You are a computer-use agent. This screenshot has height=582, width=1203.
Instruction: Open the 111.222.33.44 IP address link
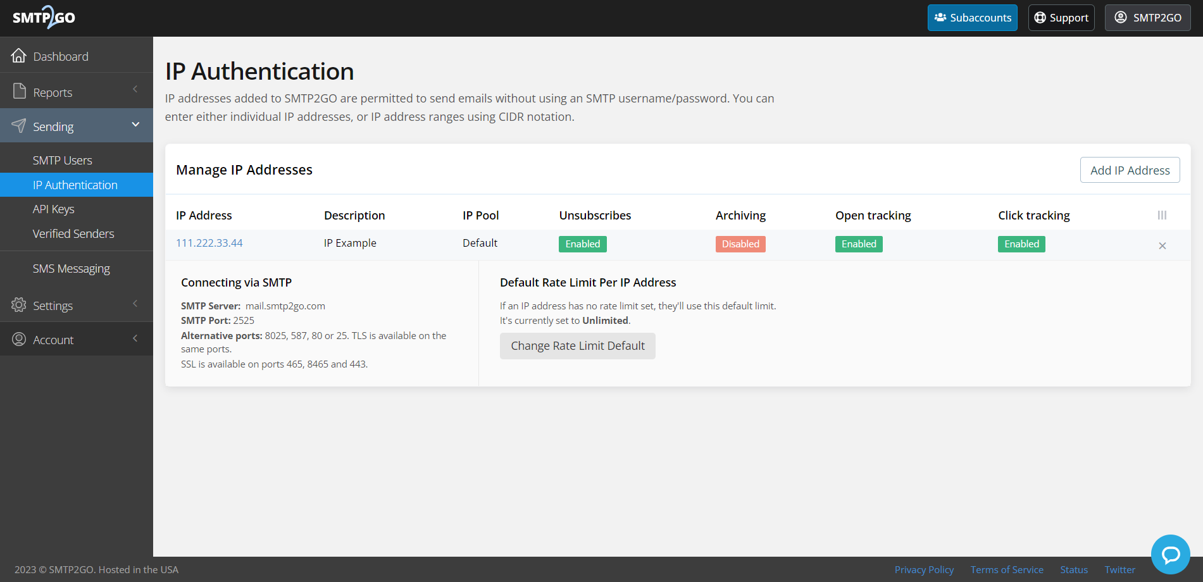coord(209,243)
